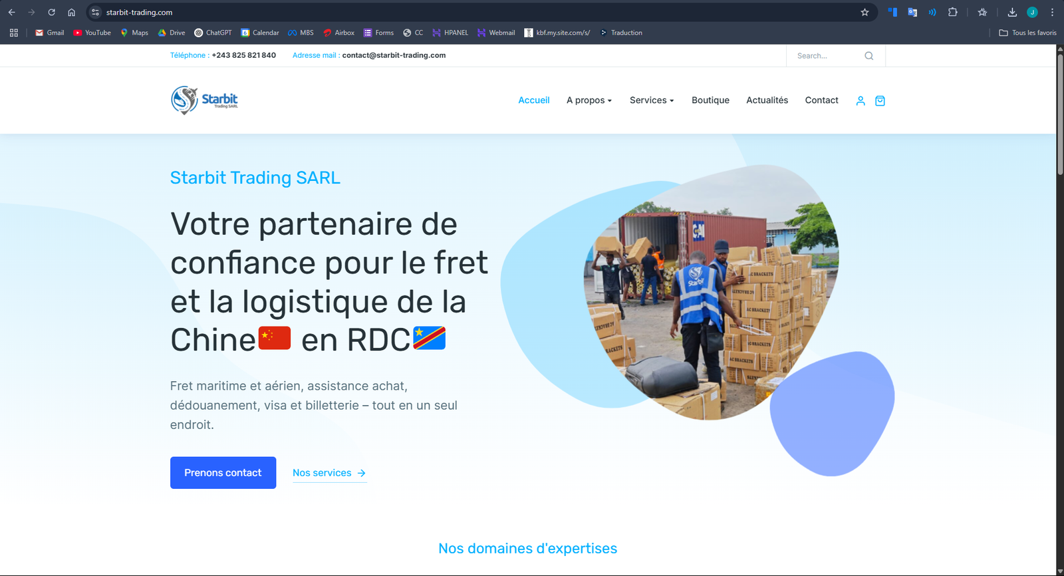1064x576 pixels.
Task: Open the Contact menu item
Action: point(821,100)
